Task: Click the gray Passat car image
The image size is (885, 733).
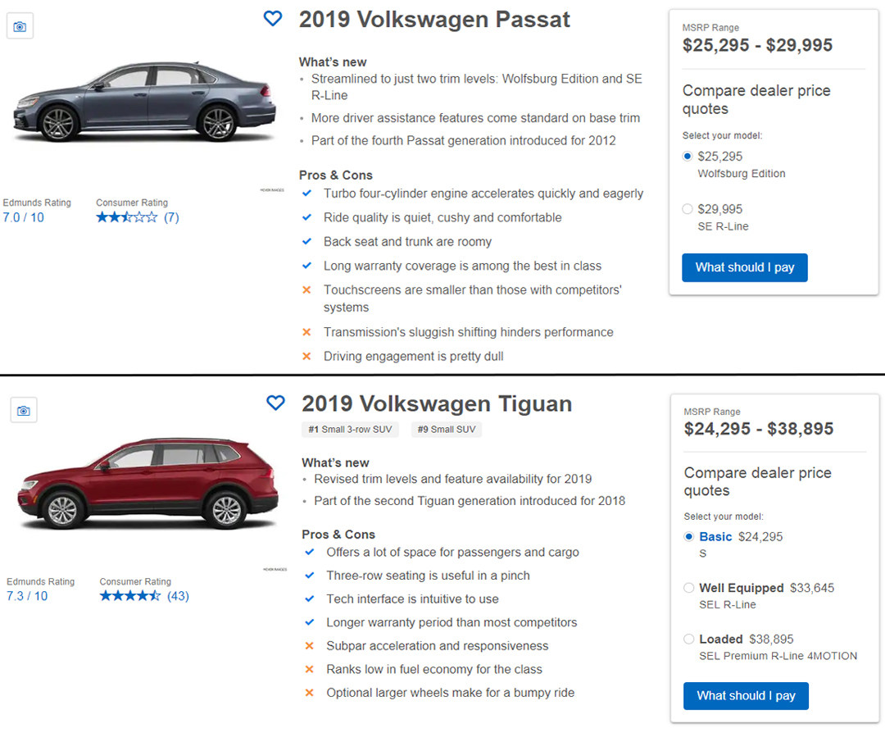Action: click(x=145, y=102)
